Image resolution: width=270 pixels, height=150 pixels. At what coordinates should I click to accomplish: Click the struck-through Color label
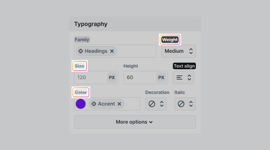click(81, 92)
